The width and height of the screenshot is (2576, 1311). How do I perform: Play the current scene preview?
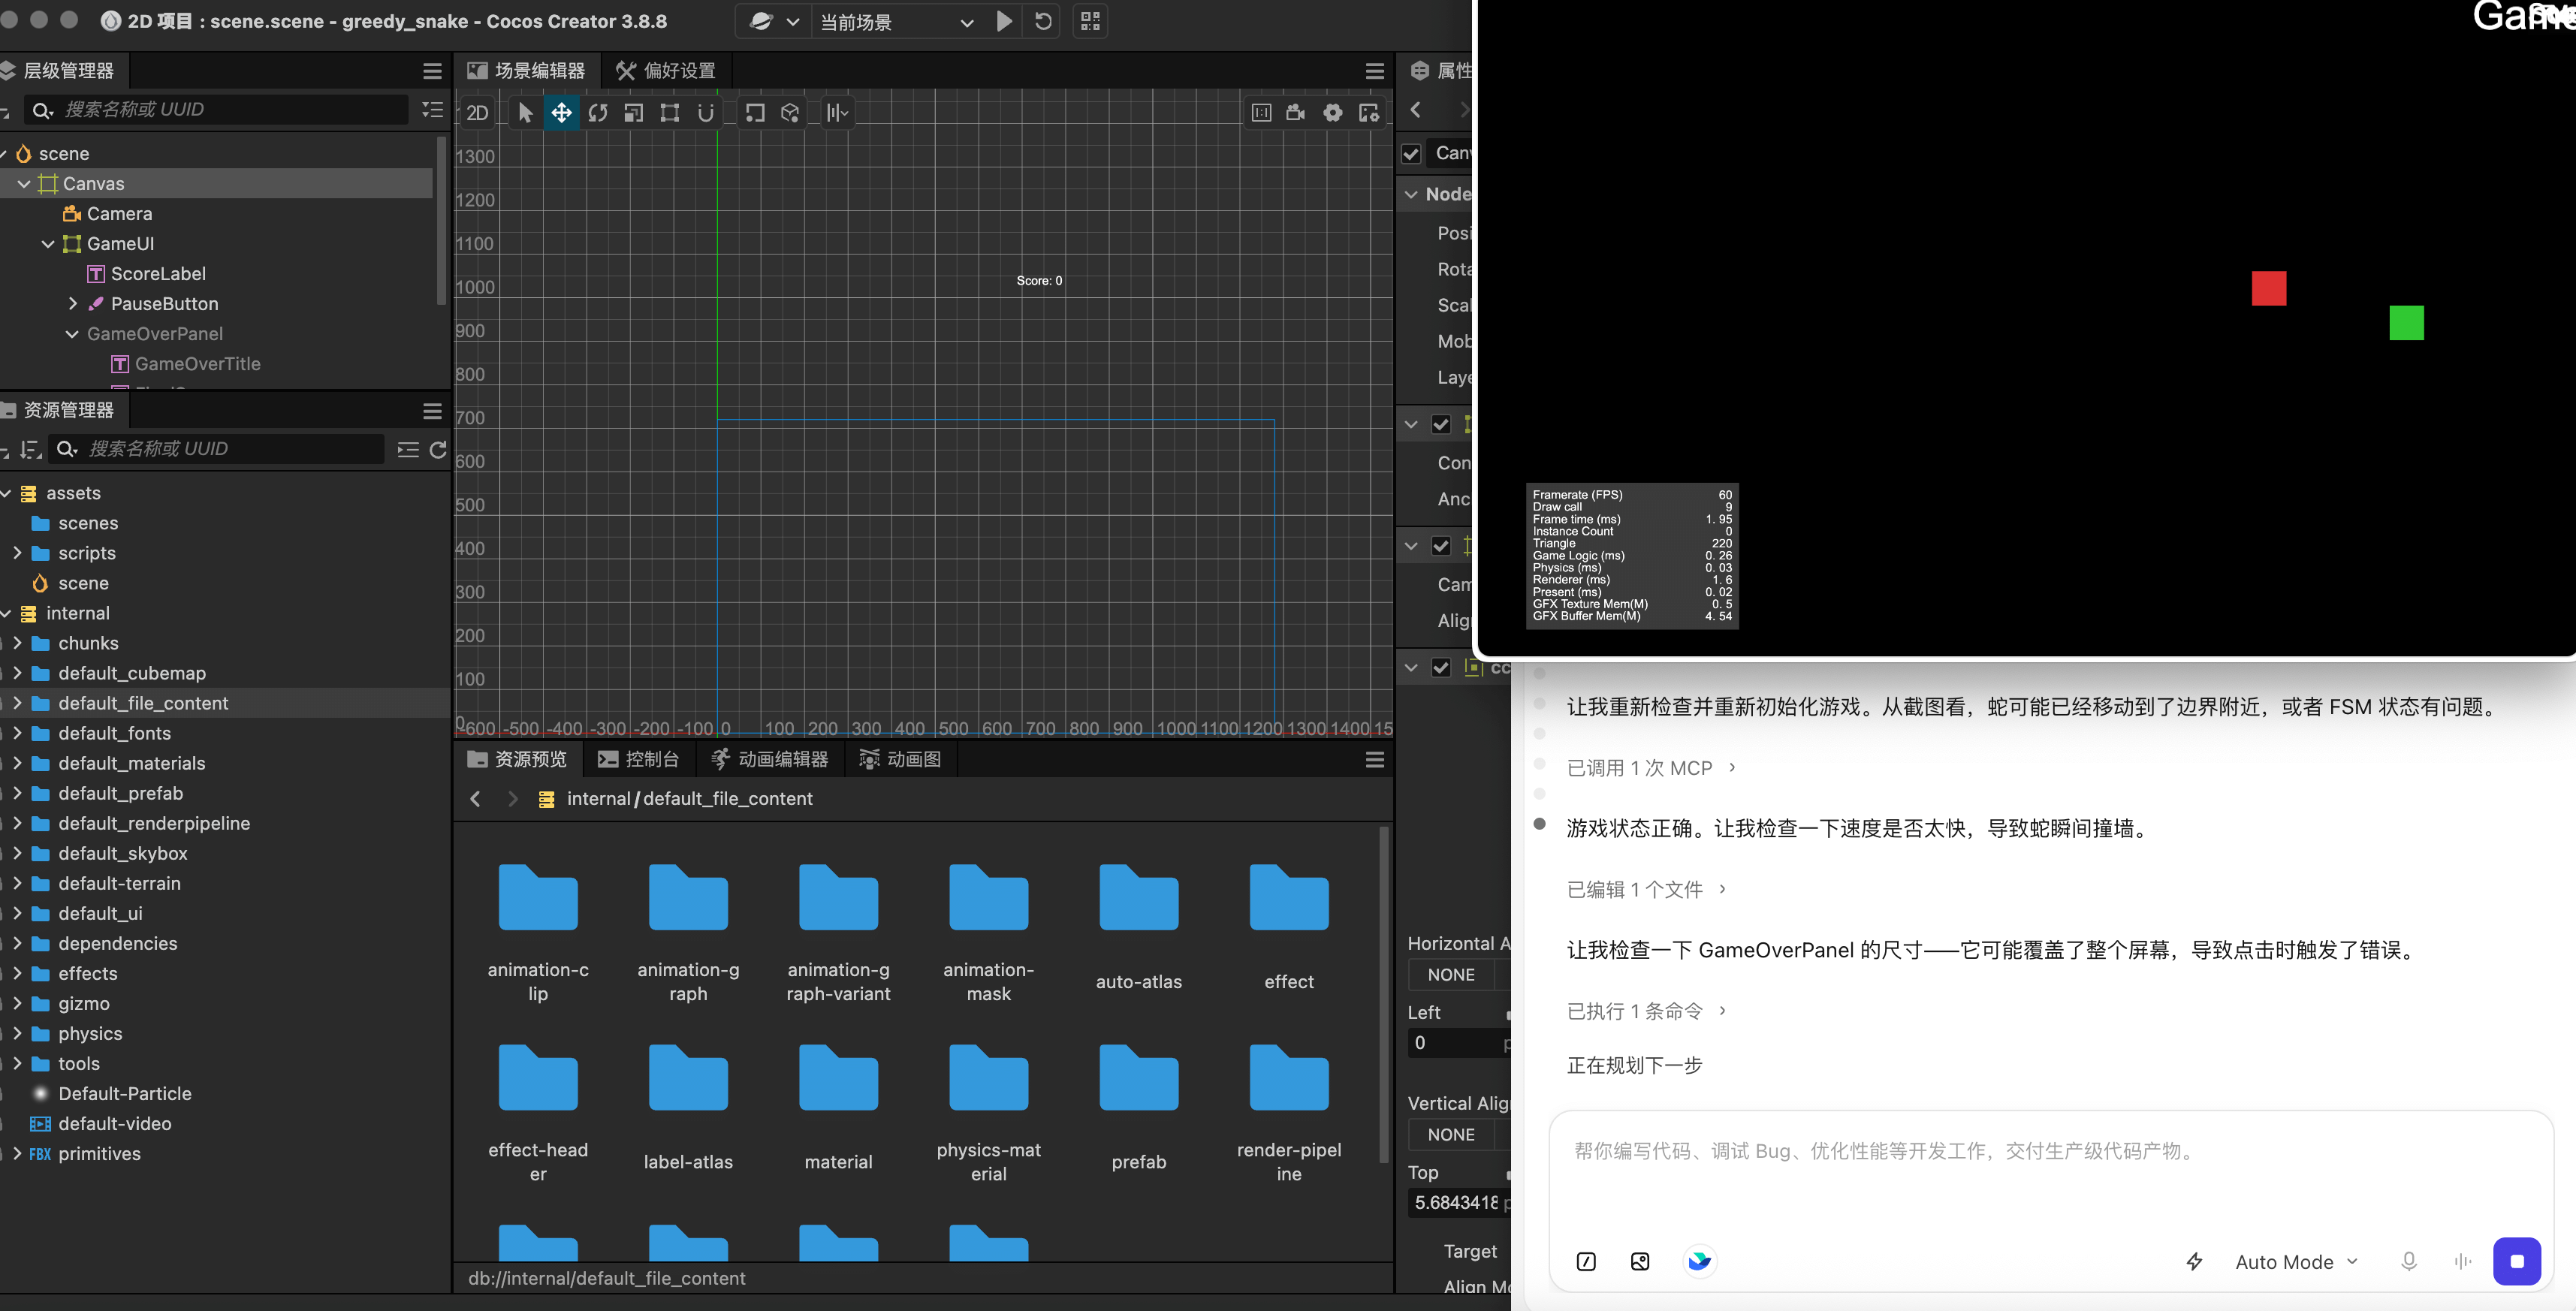tap(1004, 21)
